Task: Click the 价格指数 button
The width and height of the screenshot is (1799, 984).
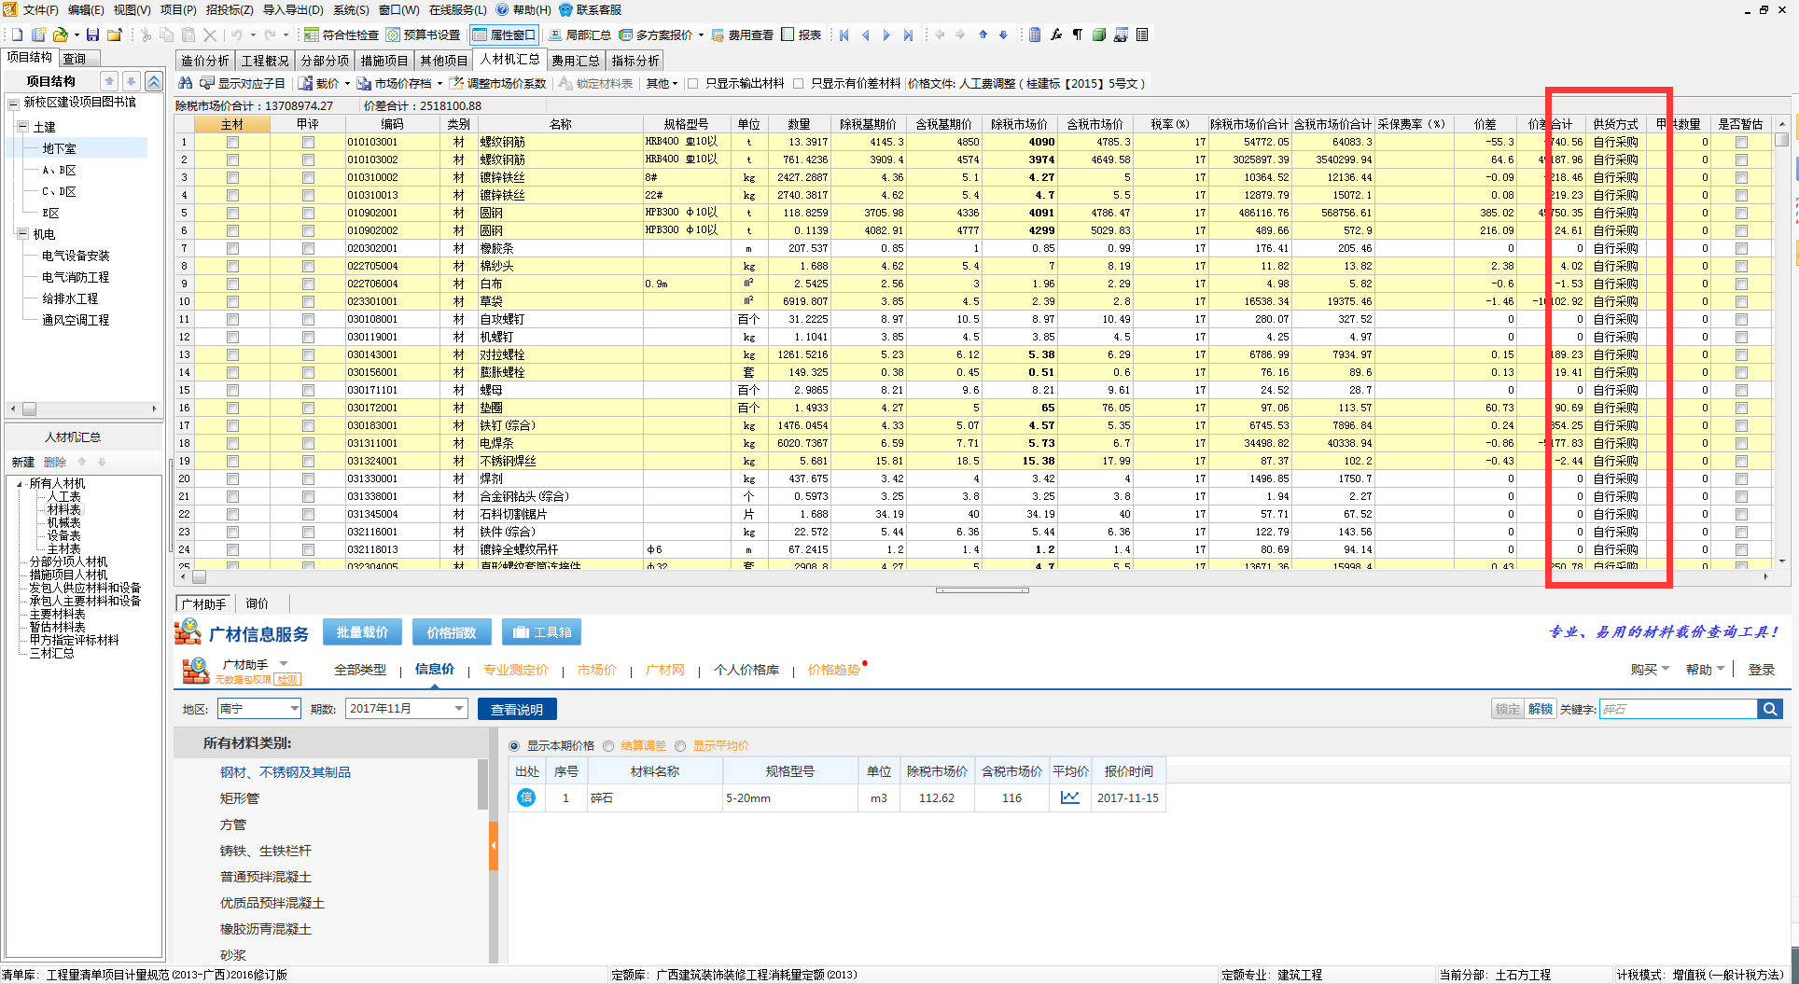Action: click(x=452, y=632)
